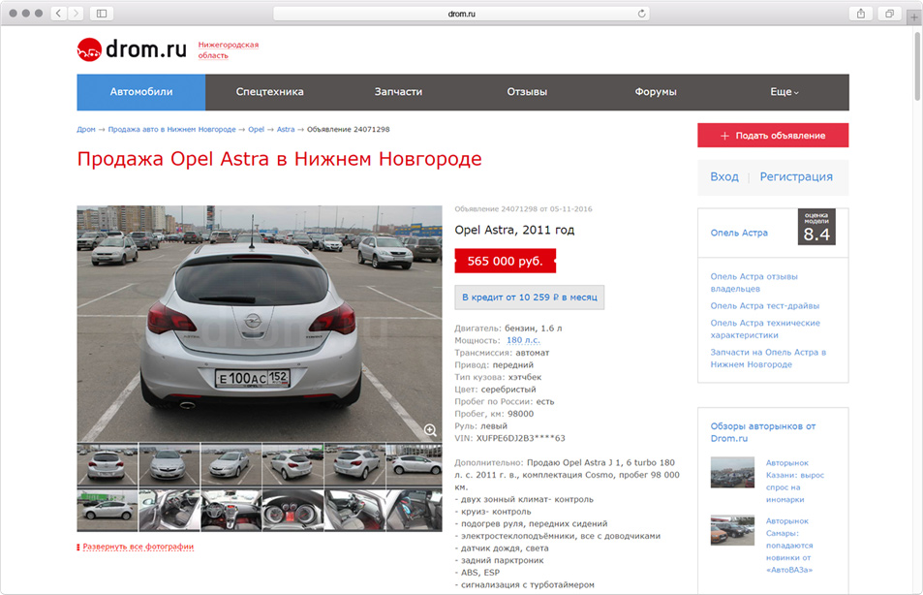Open article Авторынок Казани link
This screenshot has height=595, width=923.
coord(795,481)
